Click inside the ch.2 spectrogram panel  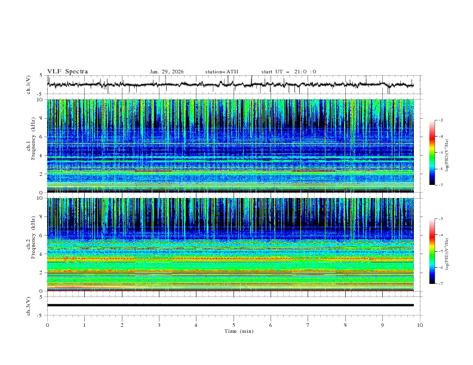pos(230,245)
